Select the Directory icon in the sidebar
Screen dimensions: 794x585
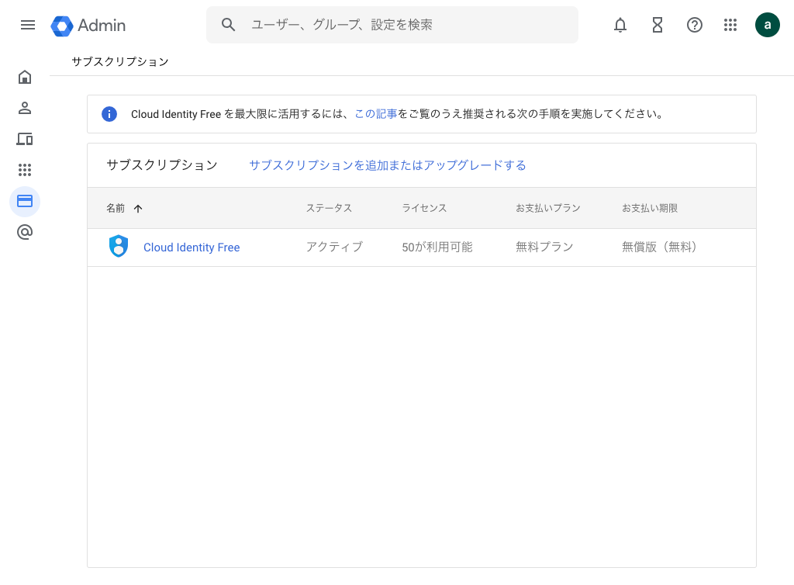pos(25,108)
